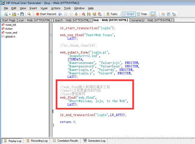
Task: Click the New Script icon
Action: pos(6,14)
